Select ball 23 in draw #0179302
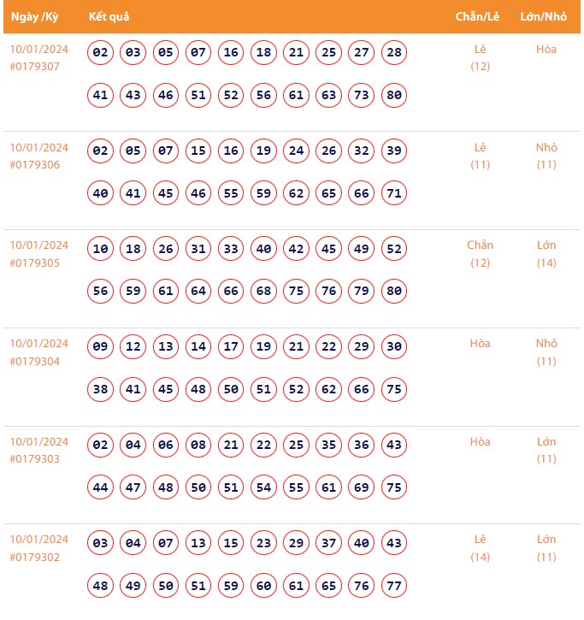584x620 pixels. coord(263,543)
